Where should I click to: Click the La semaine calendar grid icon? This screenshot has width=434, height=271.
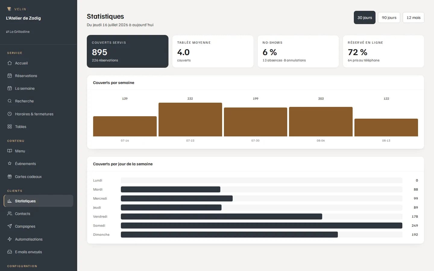pyautogui.click(x=10, y=89)
